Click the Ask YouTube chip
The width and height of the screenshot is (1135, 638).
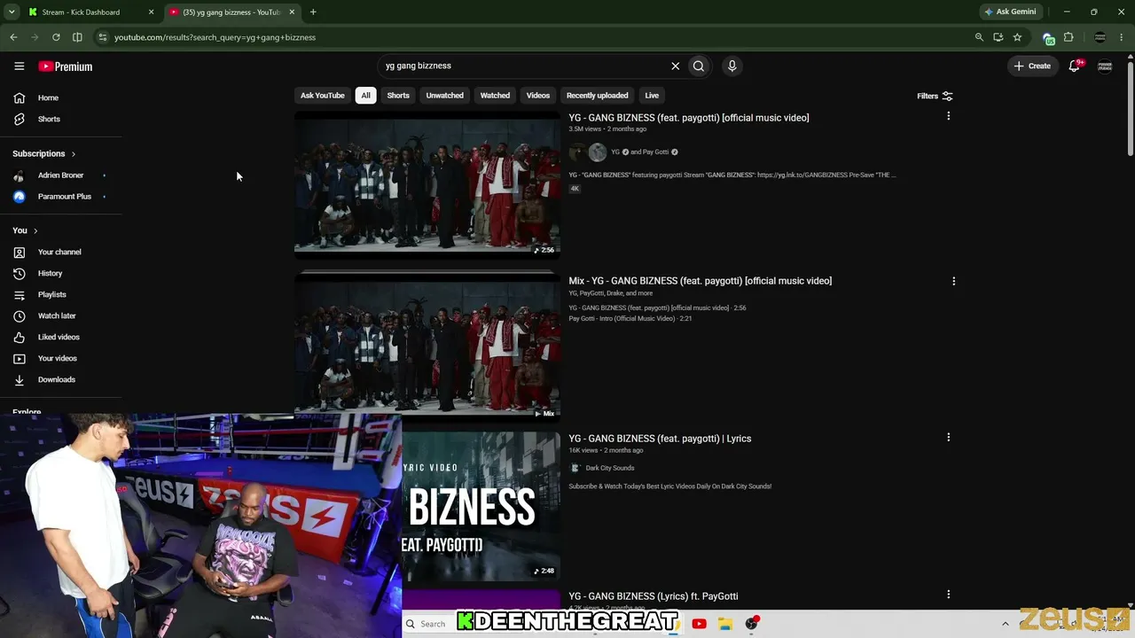pyautogui.click(x=322, y=96)
